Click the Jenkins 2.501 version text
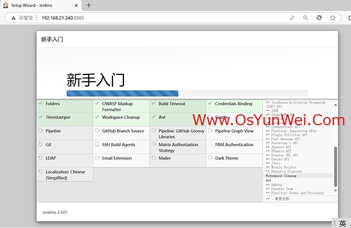 (x=55, y=212)
